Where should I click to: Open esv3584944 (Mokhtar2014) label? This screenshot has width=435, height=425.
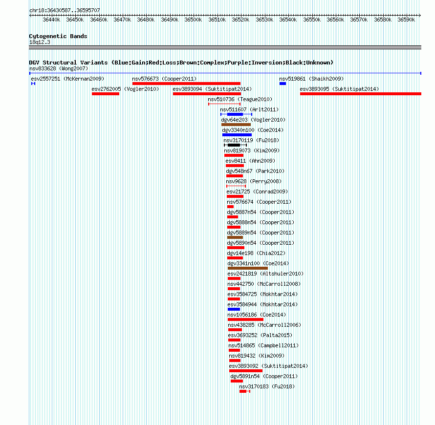click(262, 304)
